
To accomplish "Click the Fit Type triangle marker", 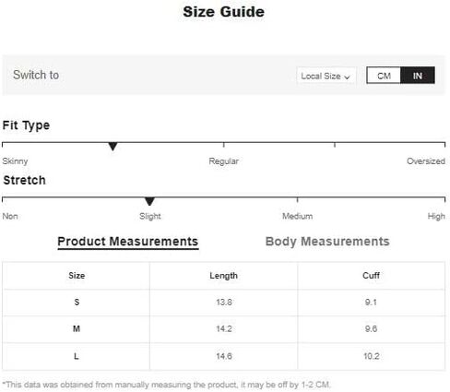I will point(112,147).
